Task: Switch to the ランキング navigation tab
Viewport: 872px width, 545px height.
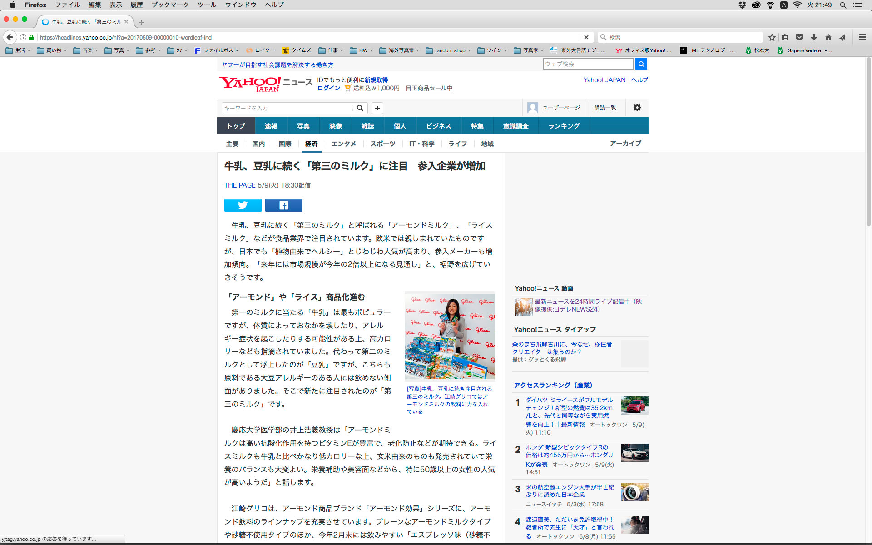Action: click(564, 126)
